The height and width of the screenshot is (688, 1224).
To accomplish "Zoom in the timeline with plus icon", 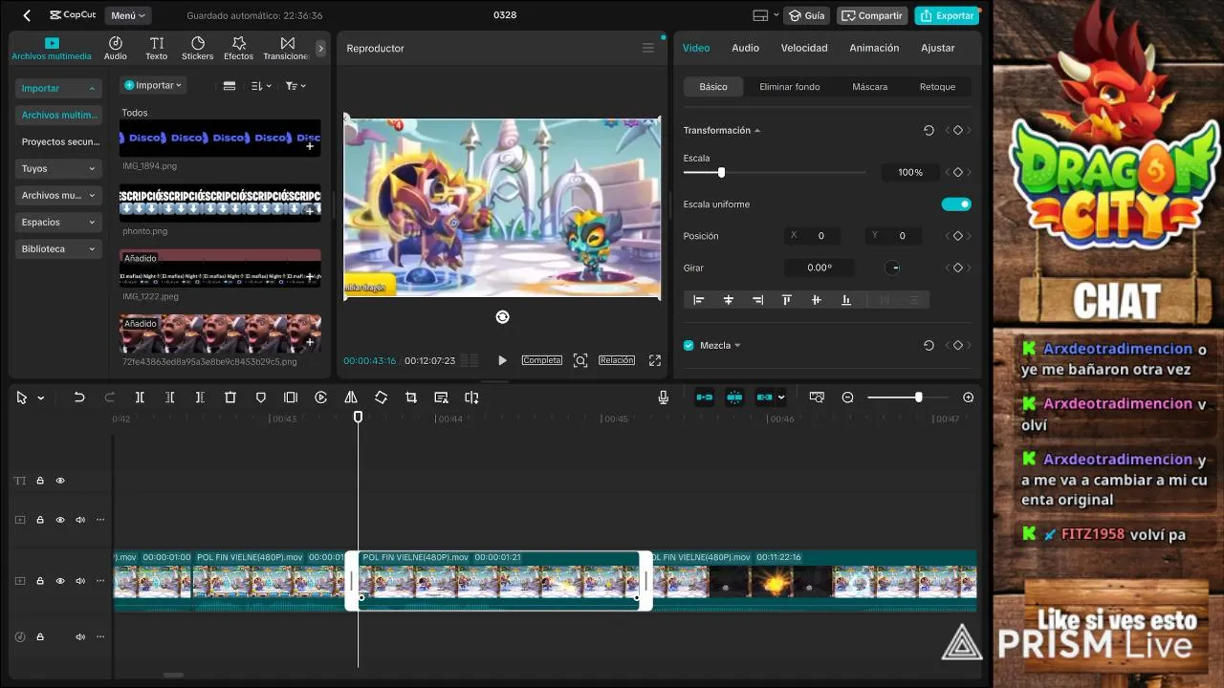I will (969, 398).
